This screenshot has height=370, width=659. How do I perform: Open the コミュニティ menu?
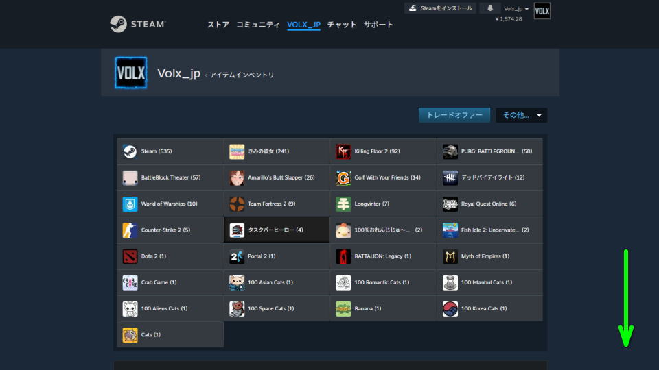click(x=257, y=25)
